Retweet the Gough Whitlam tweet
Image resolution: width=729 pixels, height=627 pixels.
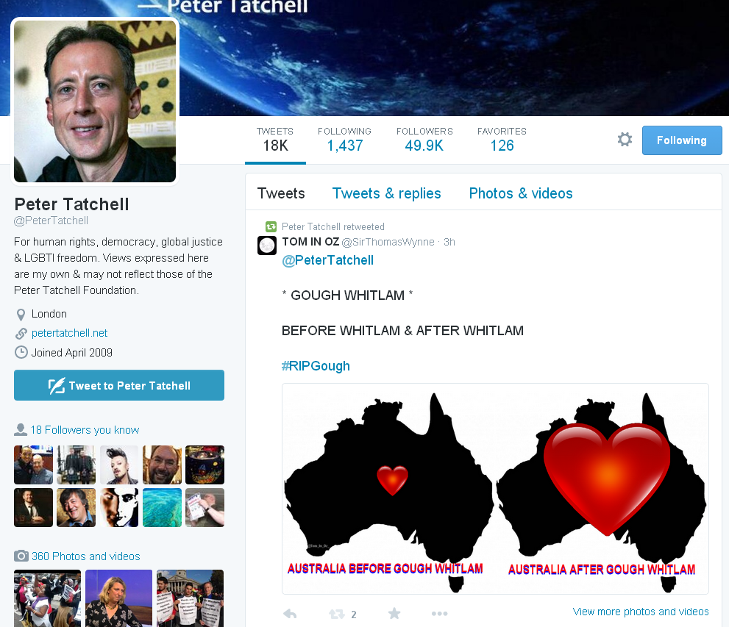click(337, 614)
